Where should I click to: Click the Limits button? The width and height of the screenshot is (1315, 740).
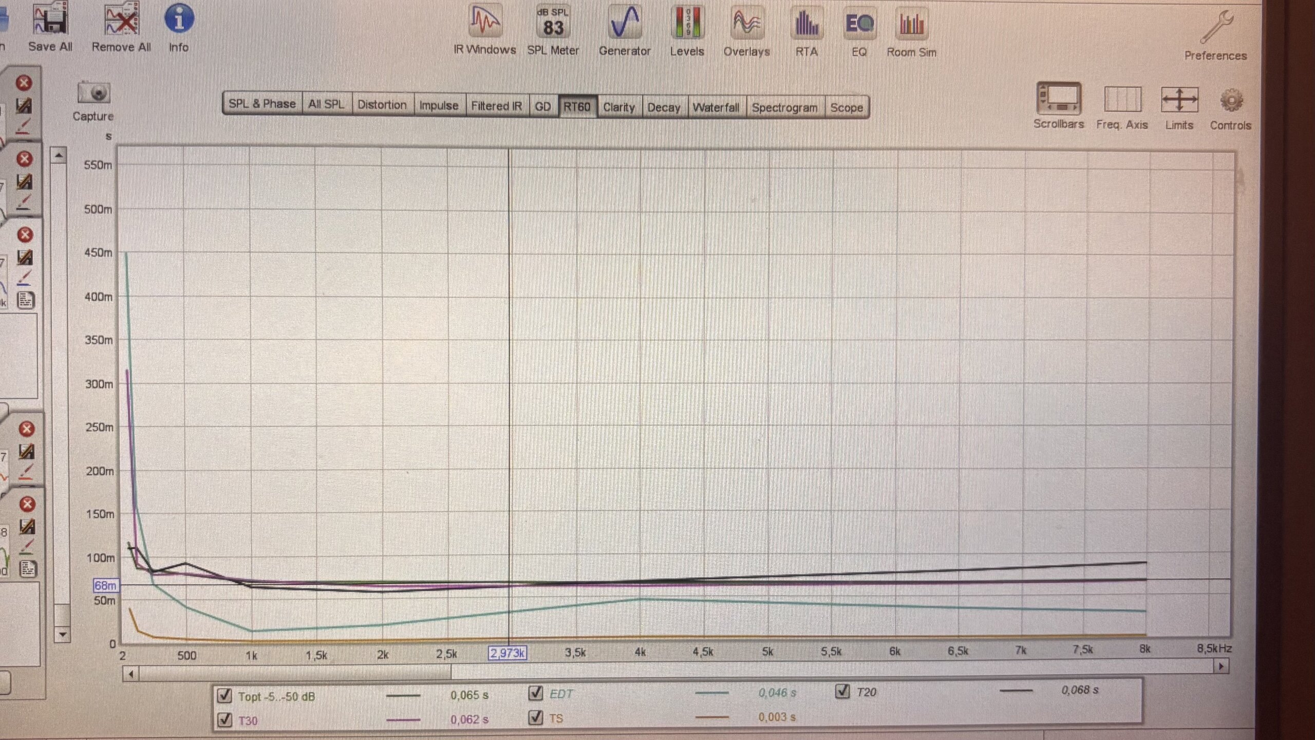pyautogui.click(x=1179, y=100)
